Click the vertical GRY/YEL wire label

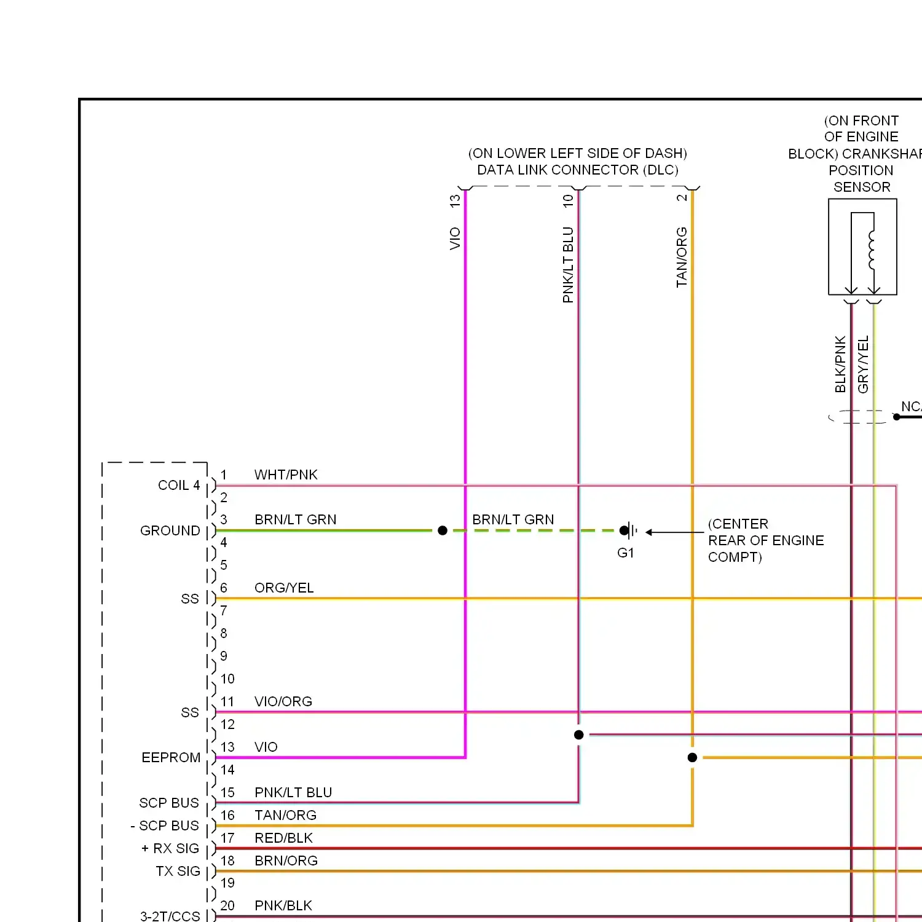coord(863,364)
